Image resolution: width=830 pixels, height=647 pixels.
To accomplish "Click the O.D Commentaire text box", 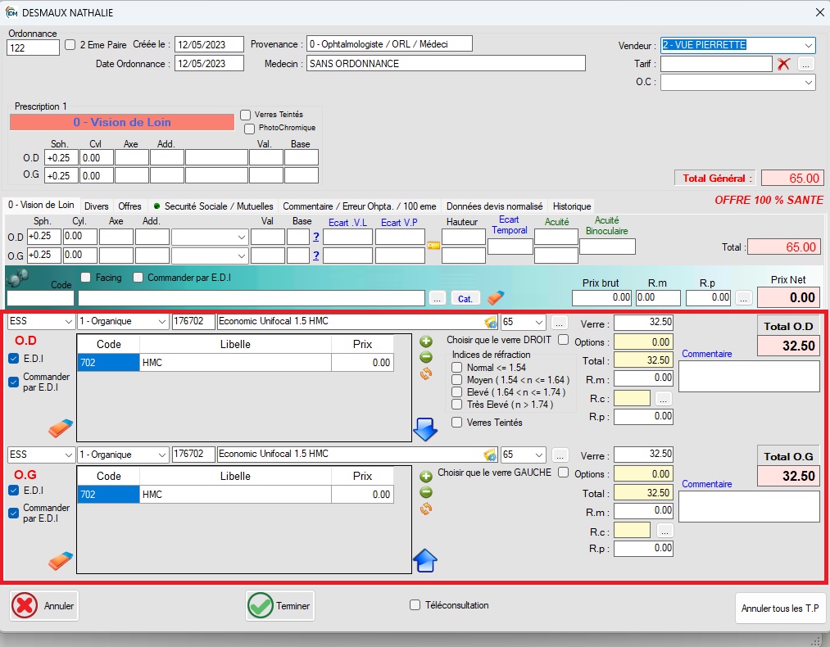I will point(749,377).
